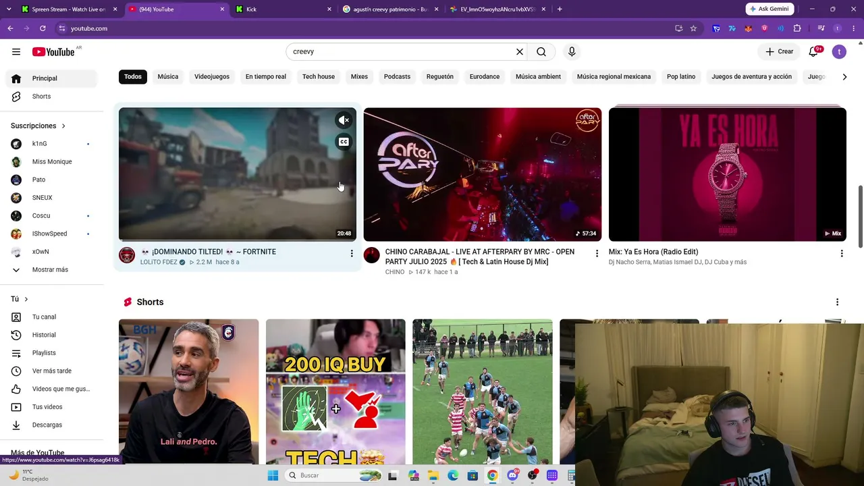Play the Ya Es Hora mix thumbnail

728,174
